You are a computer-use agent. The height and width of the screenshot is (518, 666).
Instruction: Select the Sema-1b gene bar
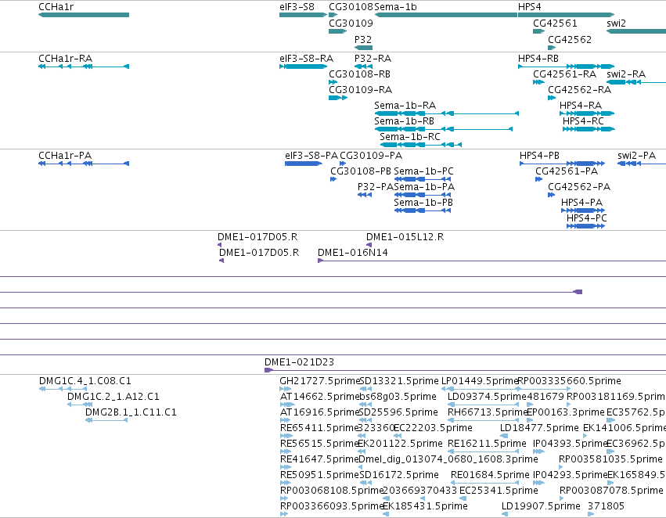coord(445,15)
